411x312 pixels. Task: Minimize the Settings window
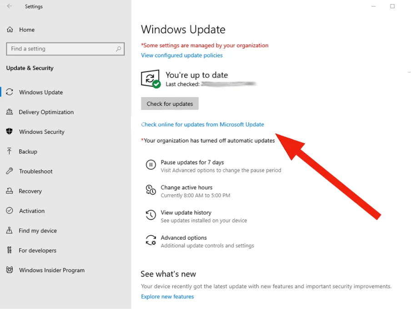(374, 6)
